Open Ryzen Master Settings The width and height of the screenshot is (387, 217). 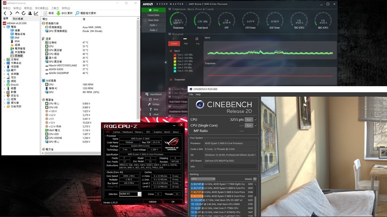pos(154,104)
